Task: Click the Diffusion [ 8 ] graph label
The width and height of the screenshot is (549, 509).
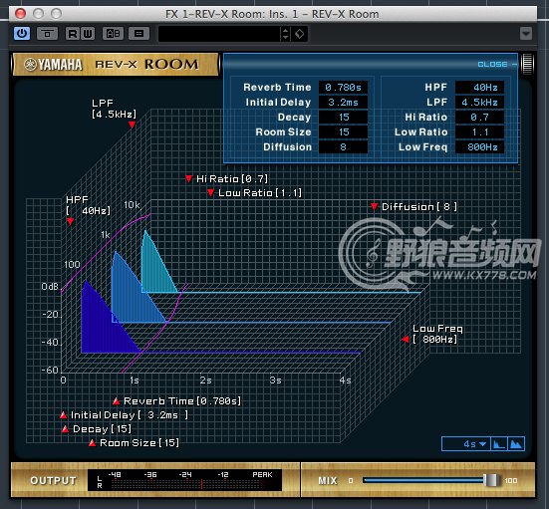Action: pos(419,207)
